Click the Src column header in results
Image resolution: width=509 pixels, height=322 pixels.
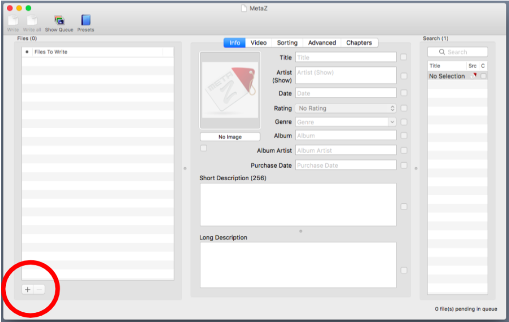click(472, 66)
